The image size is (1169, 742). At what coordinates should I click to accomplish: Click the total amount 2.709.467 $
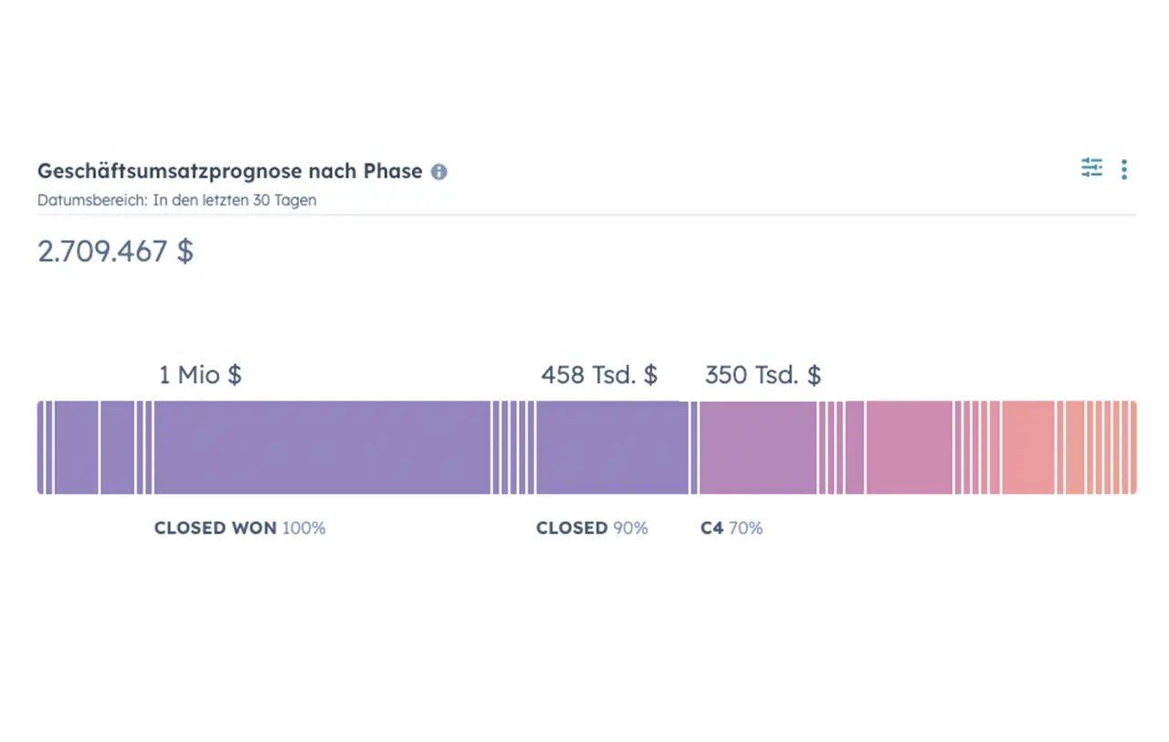tap(115, 251)
